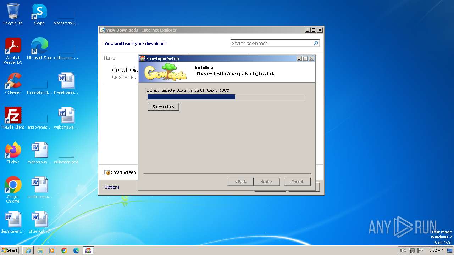Open the modecompu... Word document
This screenshot has height=255, width=454.
point(39,188)
